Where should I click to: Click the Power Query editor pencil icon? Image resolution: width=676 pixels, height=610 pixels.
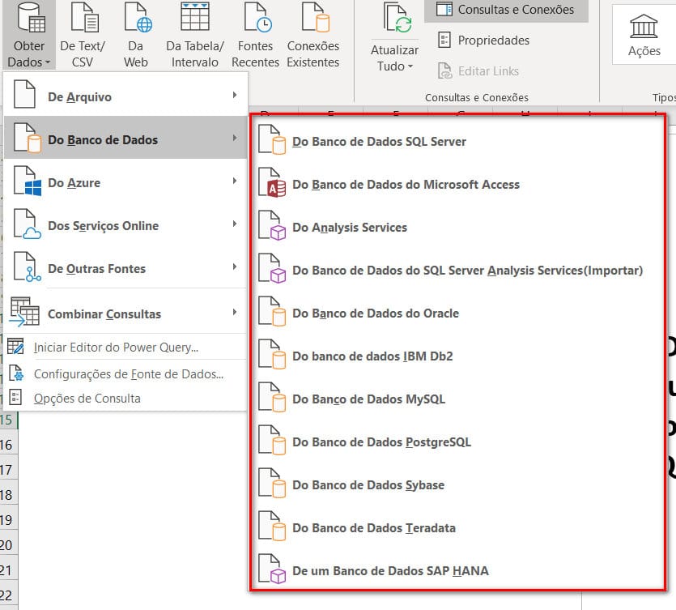coord(15,346)
